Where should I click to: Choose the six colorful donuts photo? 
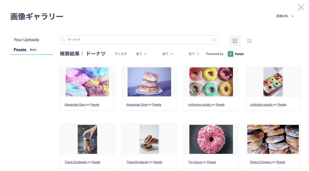point(211,82)
